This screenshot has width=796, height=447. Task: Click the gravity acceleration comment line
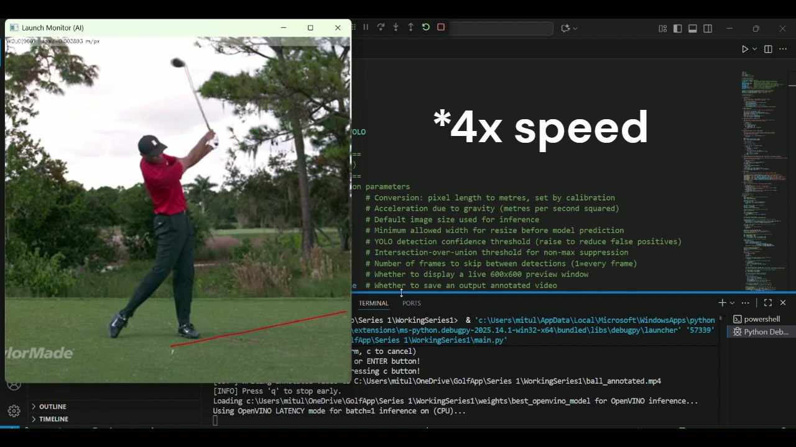[493, 209]
